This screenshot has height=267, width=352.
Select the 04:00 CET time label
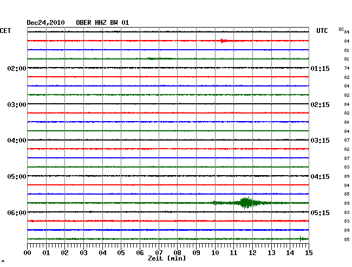tap(17, 141)
